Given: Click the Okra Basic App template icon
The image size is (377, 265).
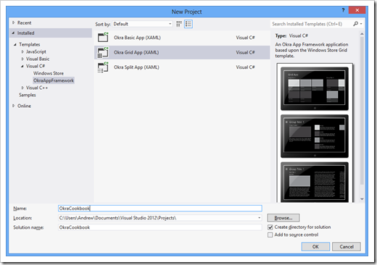Looking at the screenshot, I should pos(103,38).
